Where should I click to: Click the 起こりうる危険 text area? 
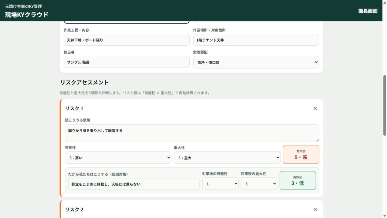tap(192, 133)
